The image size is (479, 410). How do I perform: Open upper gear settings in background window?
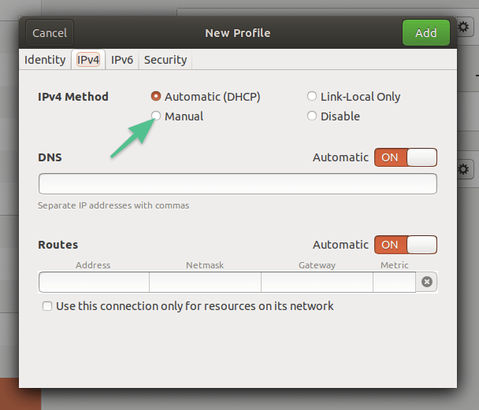click(x=464, y=27)
